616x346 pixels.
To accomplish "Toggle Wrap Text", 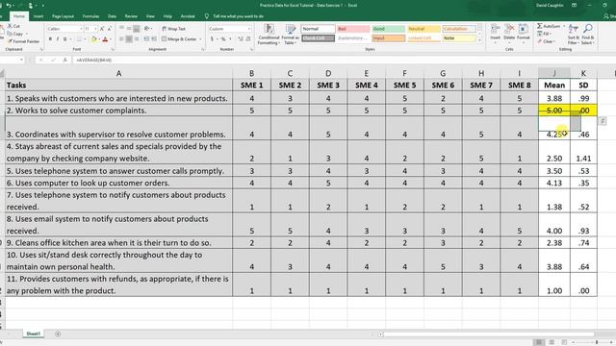I will [173, 29].
